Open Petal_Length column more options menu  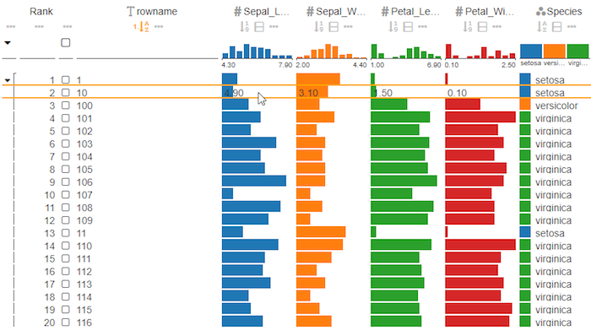pyautogui.click(x=422, y=27)
